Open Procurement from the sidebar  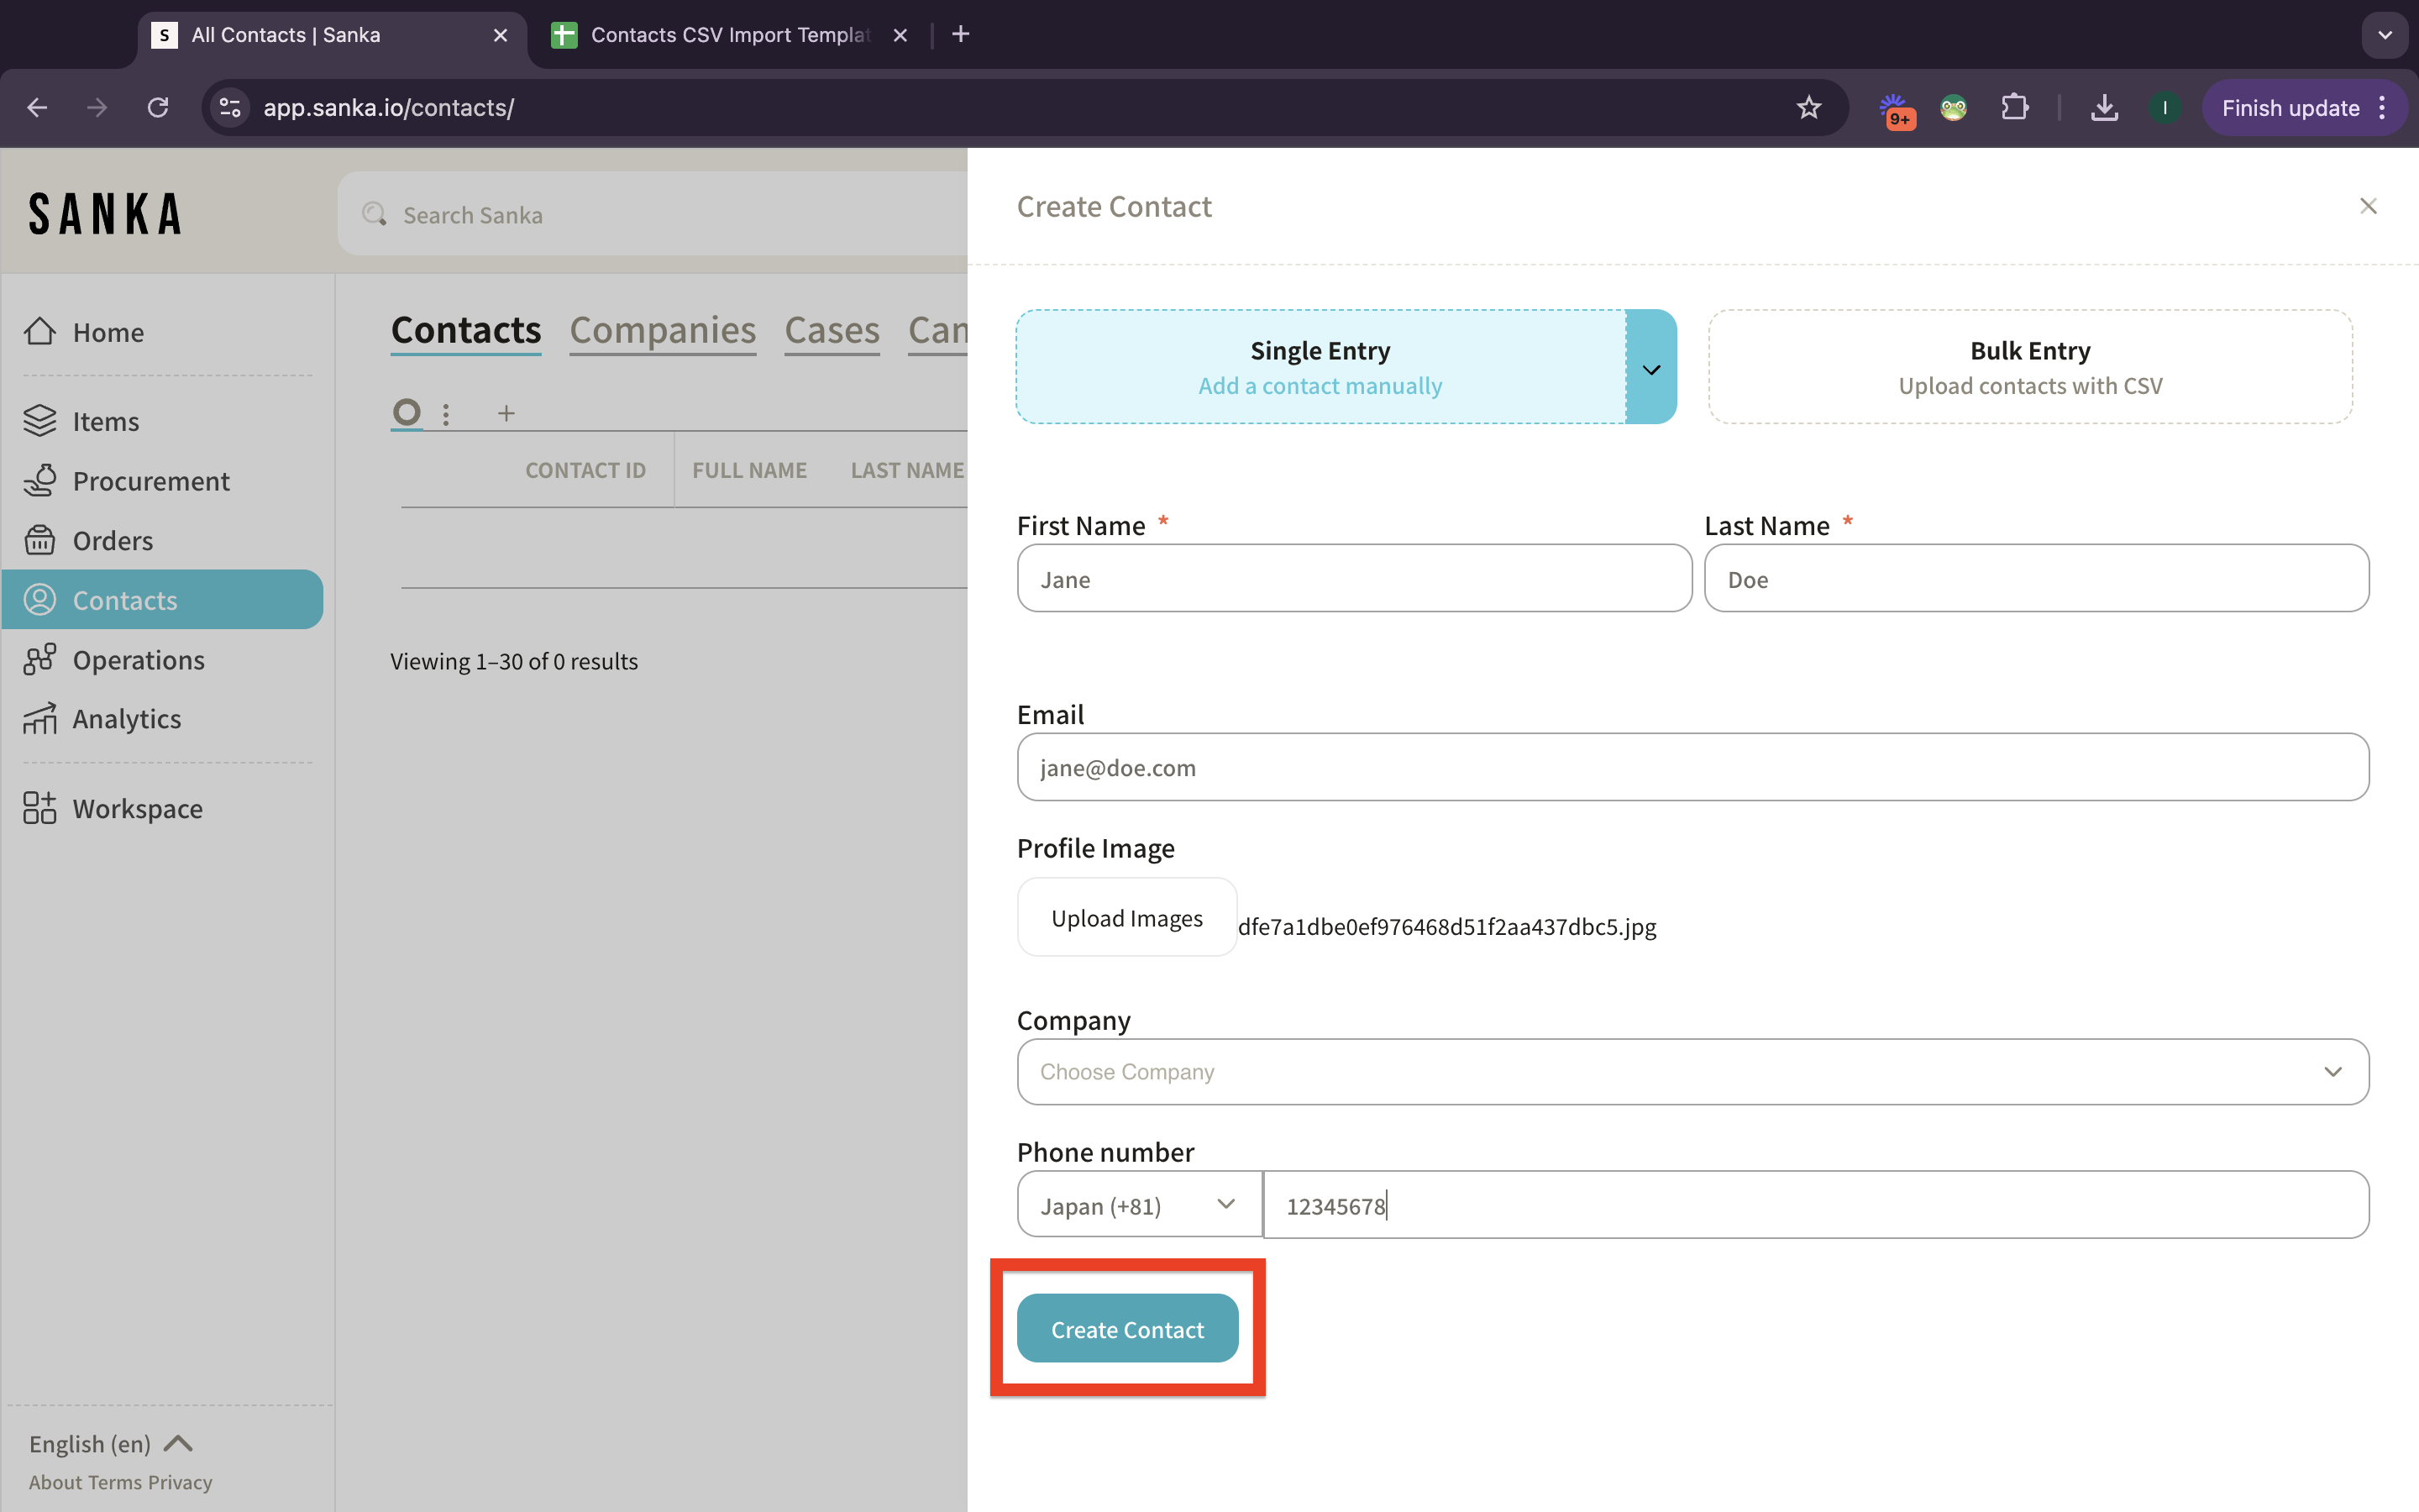click(150, 481)
